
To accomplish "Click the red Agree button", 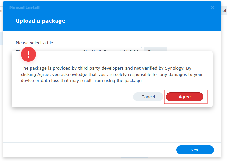I will click(x=185, y=97).
